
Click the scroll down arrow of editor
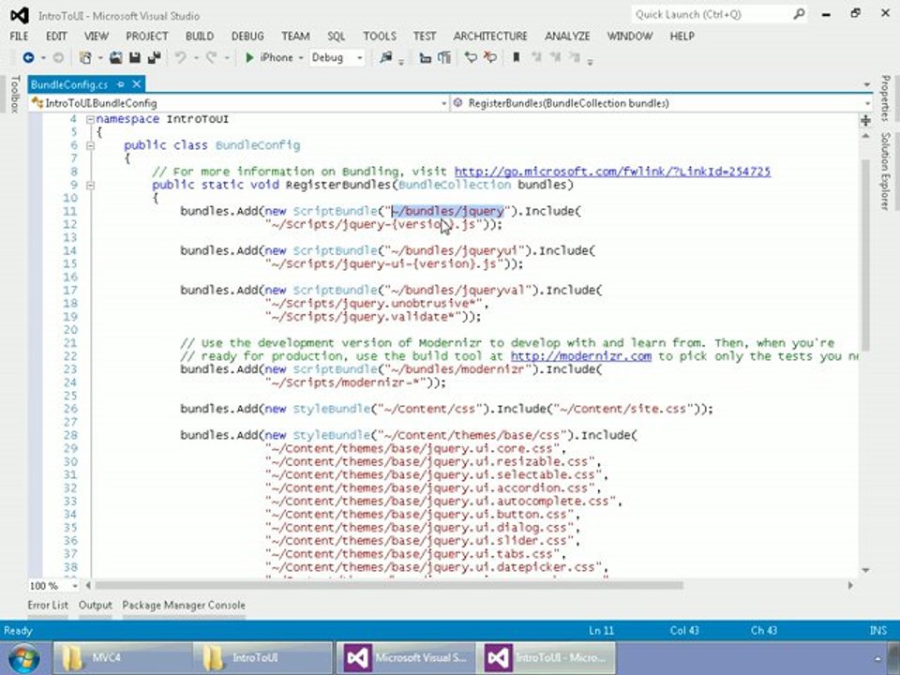865,570
